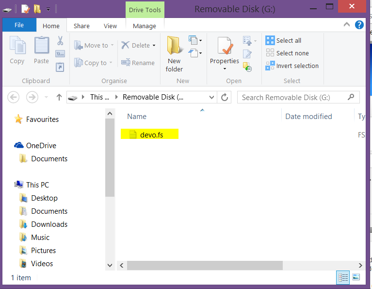Click the Open icon in ribbon
Image resolution: width=372 pixels, height=289 pixels.
(247, 41)
